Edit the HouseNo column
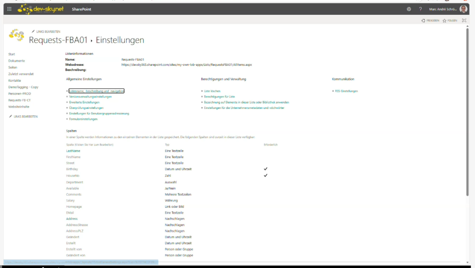Screen dimensions: 475x268 [x=73, y=176]
